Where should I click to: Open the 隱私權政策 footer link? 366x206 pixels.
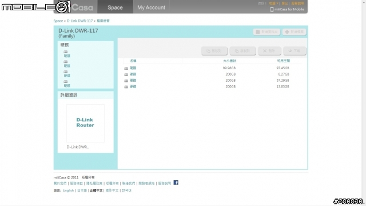click(94, 183)
